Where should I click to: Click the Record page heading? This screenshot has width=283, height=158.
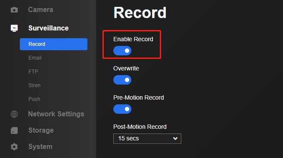140,12
